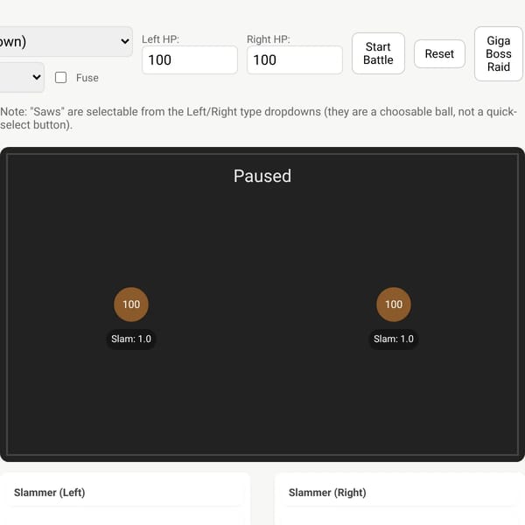Viewport: 525px width, 525px height.
Task: Click the Paused status text
Action: [262, 176]
